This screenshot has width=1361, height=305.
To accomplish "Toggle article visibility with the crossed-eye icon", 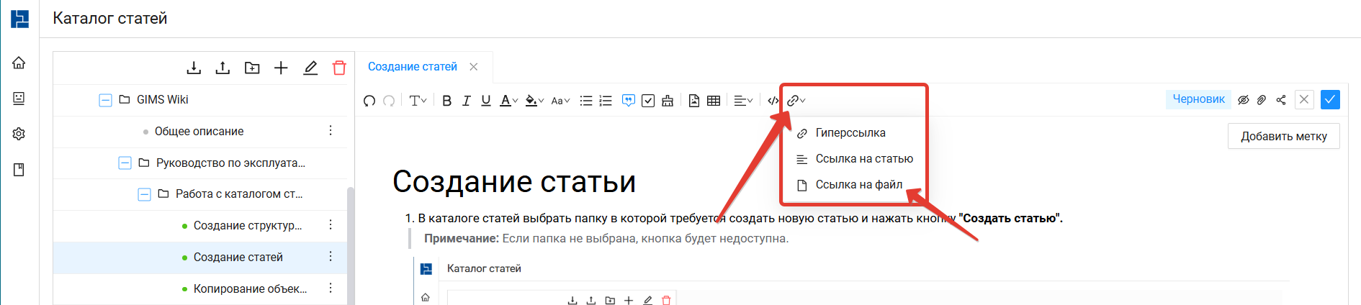I will tap(1243, 100).
